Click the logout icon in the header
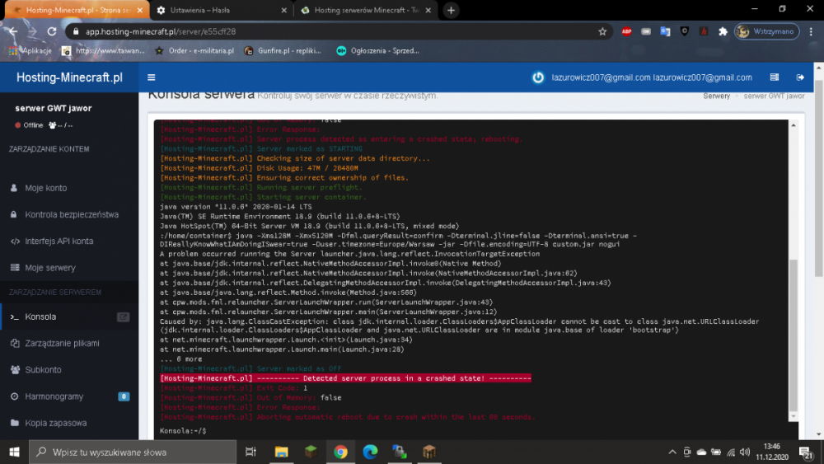The image size is (824, 464). click(x=800, y=77)
